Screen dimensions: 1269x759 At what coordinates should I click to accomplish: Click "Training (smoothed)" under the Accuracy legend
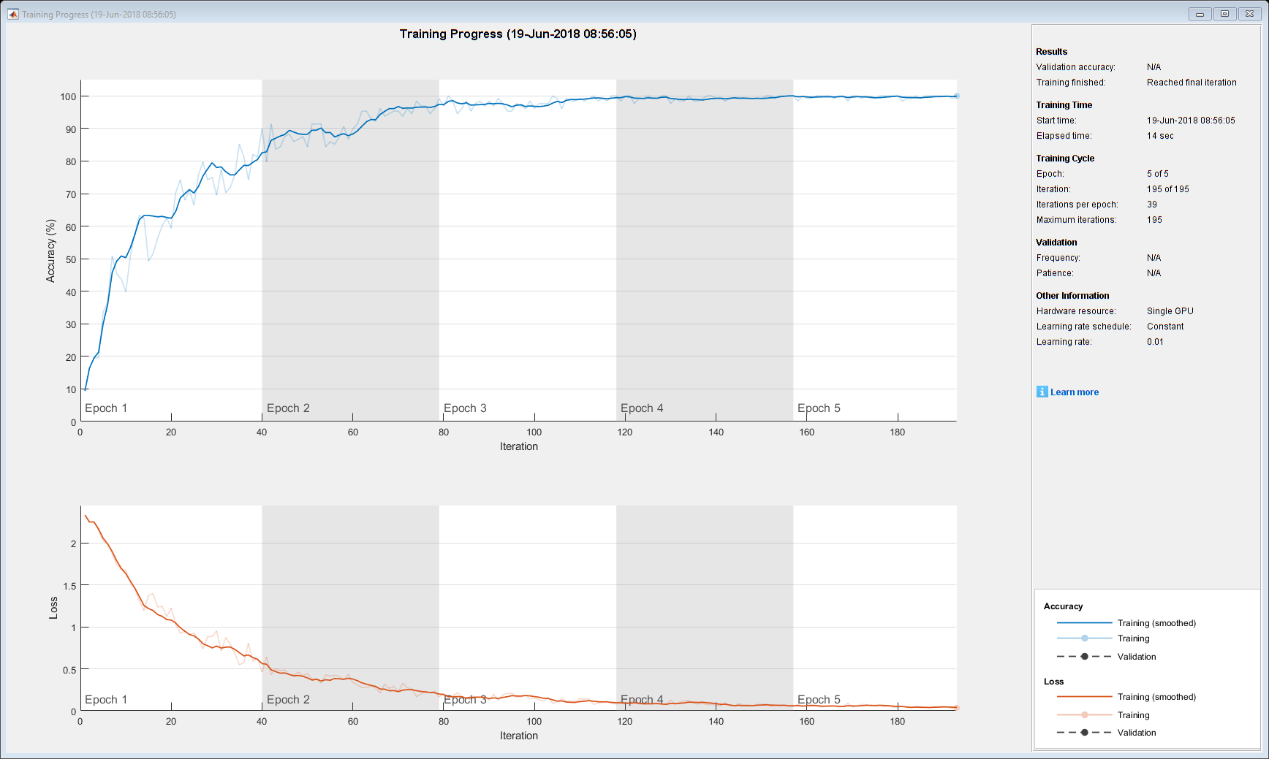tap(1156, 623)
